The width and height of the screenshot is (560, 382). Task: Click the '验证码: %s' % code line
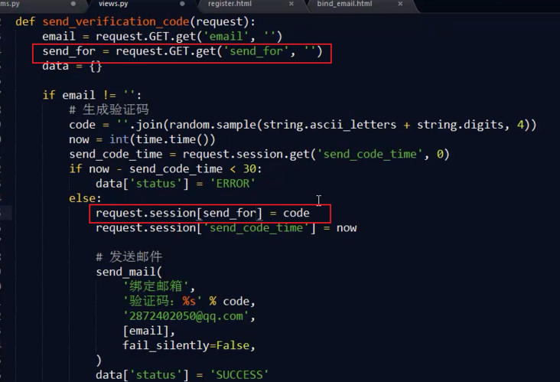tap(189, 302)
